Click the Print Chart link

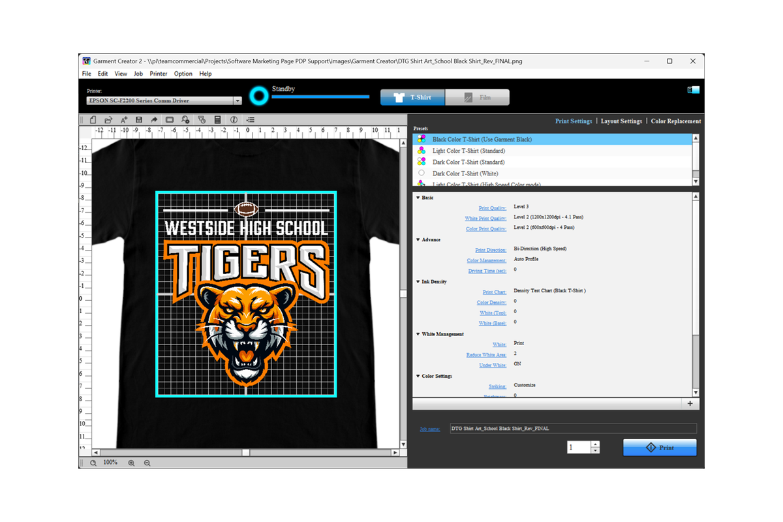(495, 292)
